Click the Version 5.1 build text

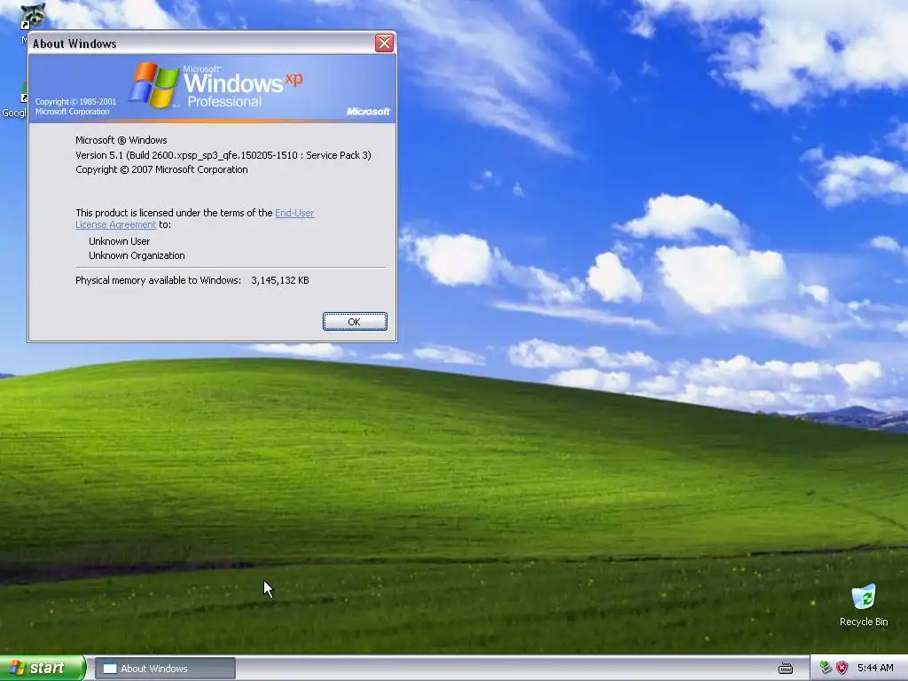pyautogui.click(x=223, y=155)
